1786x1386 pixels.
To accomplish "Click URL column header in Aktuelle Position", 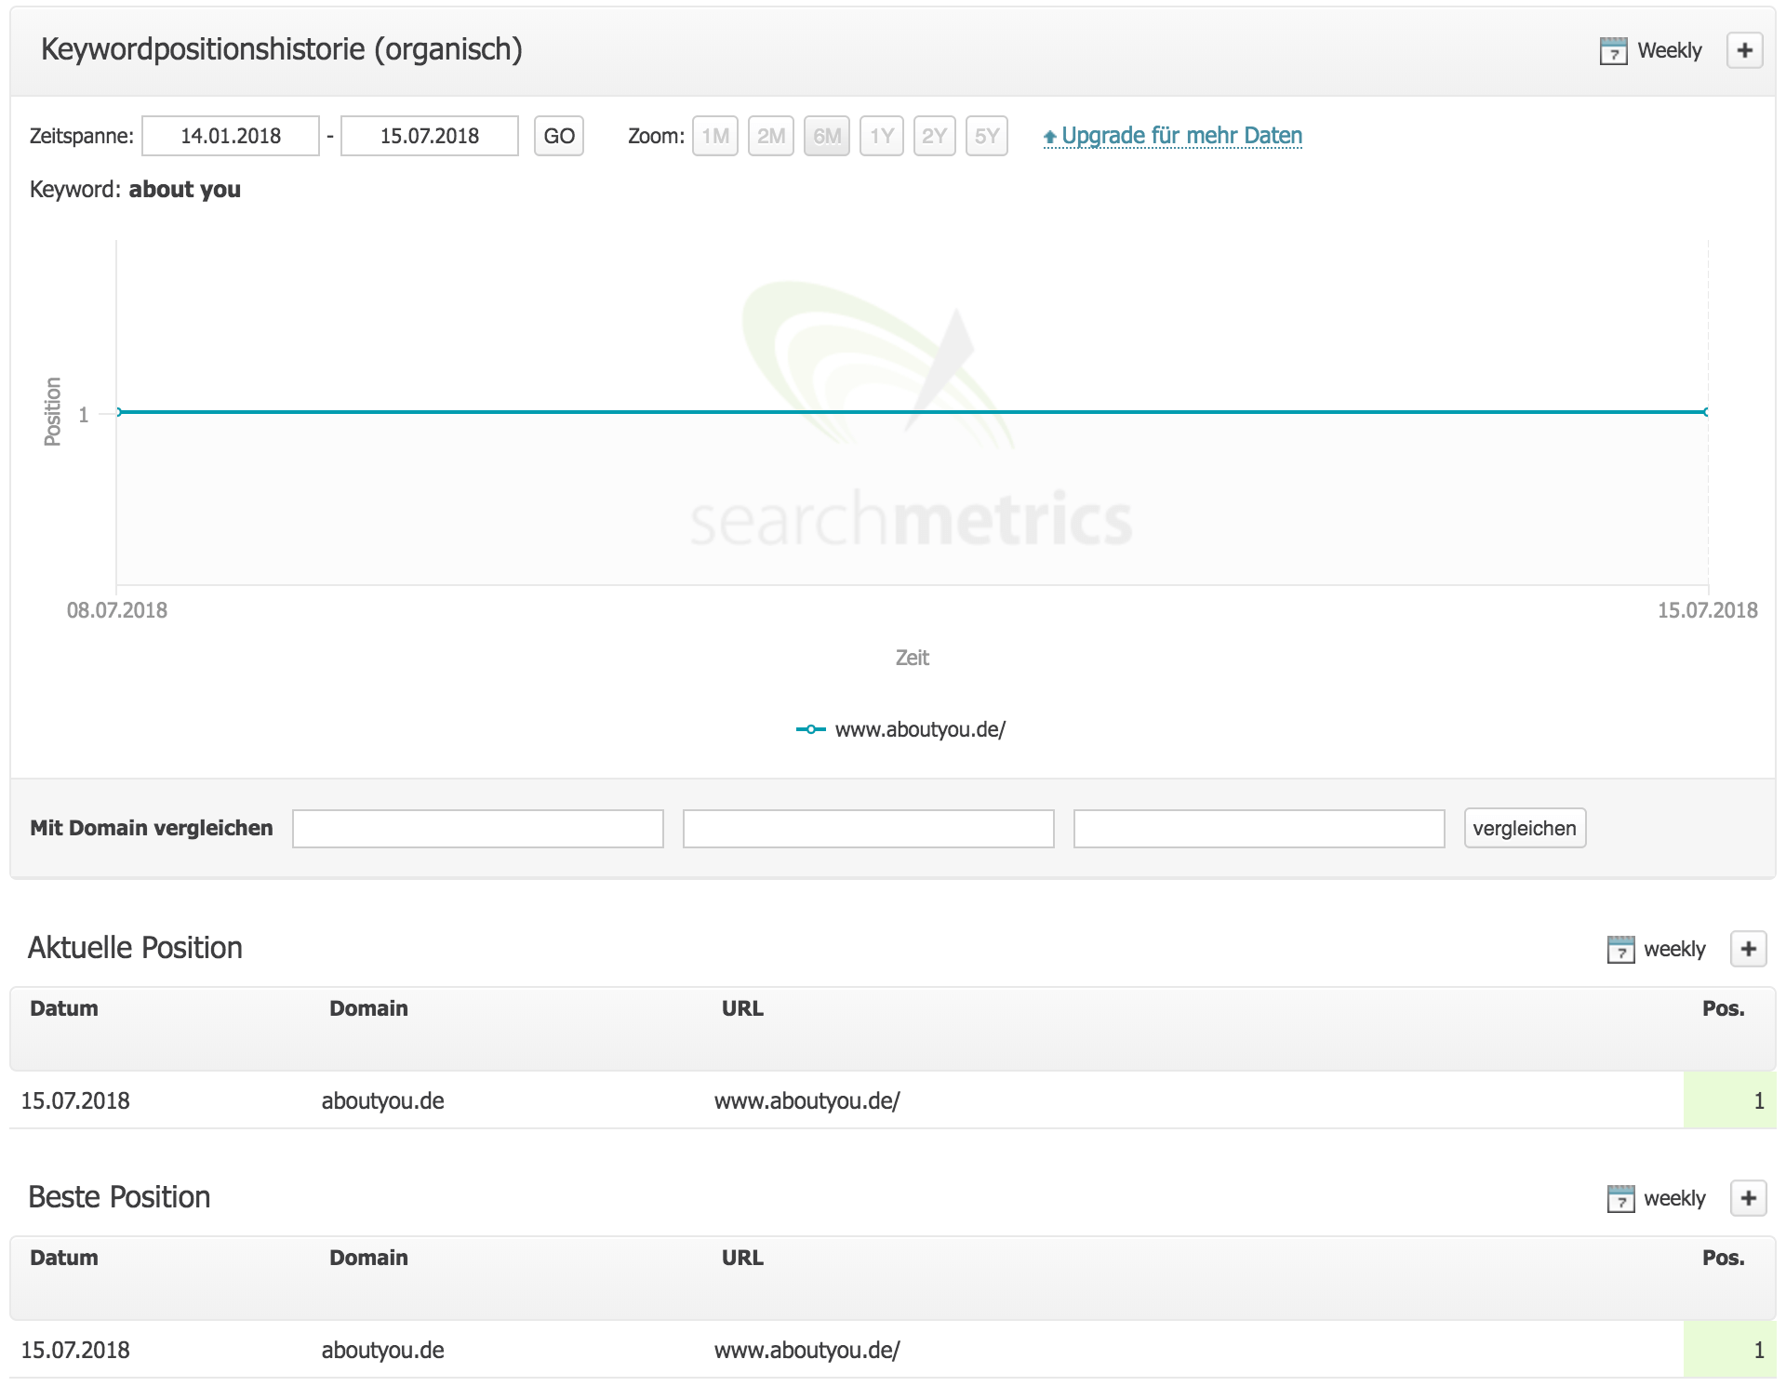I will [x=742, y=1008].
